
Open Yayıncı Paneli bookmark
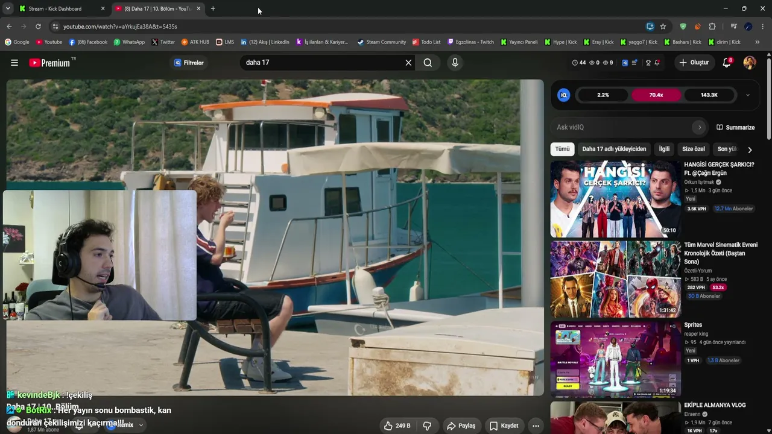click(x=519, y=42)
